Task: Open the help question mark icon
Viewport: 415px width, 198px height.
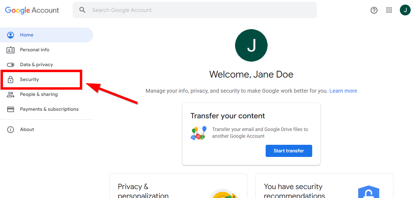Action: (374, 10)
